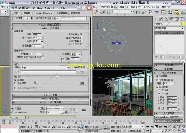This screenshot has width=186, height=133.
Task: Go to the end frame
Action: tap(165, 127)
